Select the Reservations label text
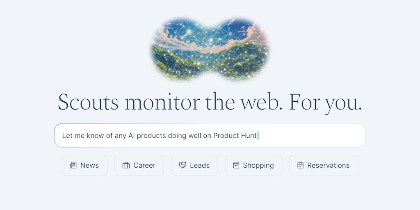The image size is (420, 210). coord(329,165)
